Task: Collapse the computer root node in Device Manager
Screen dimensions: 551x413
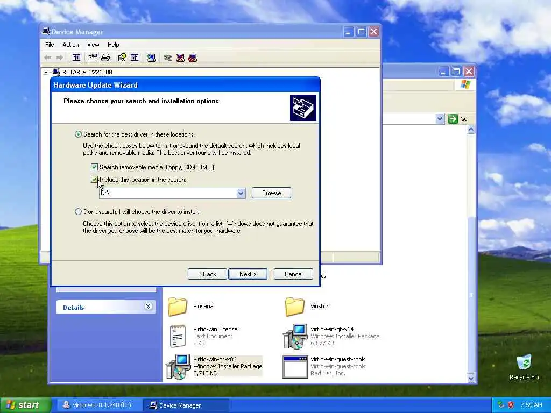Action: [46, 72]
